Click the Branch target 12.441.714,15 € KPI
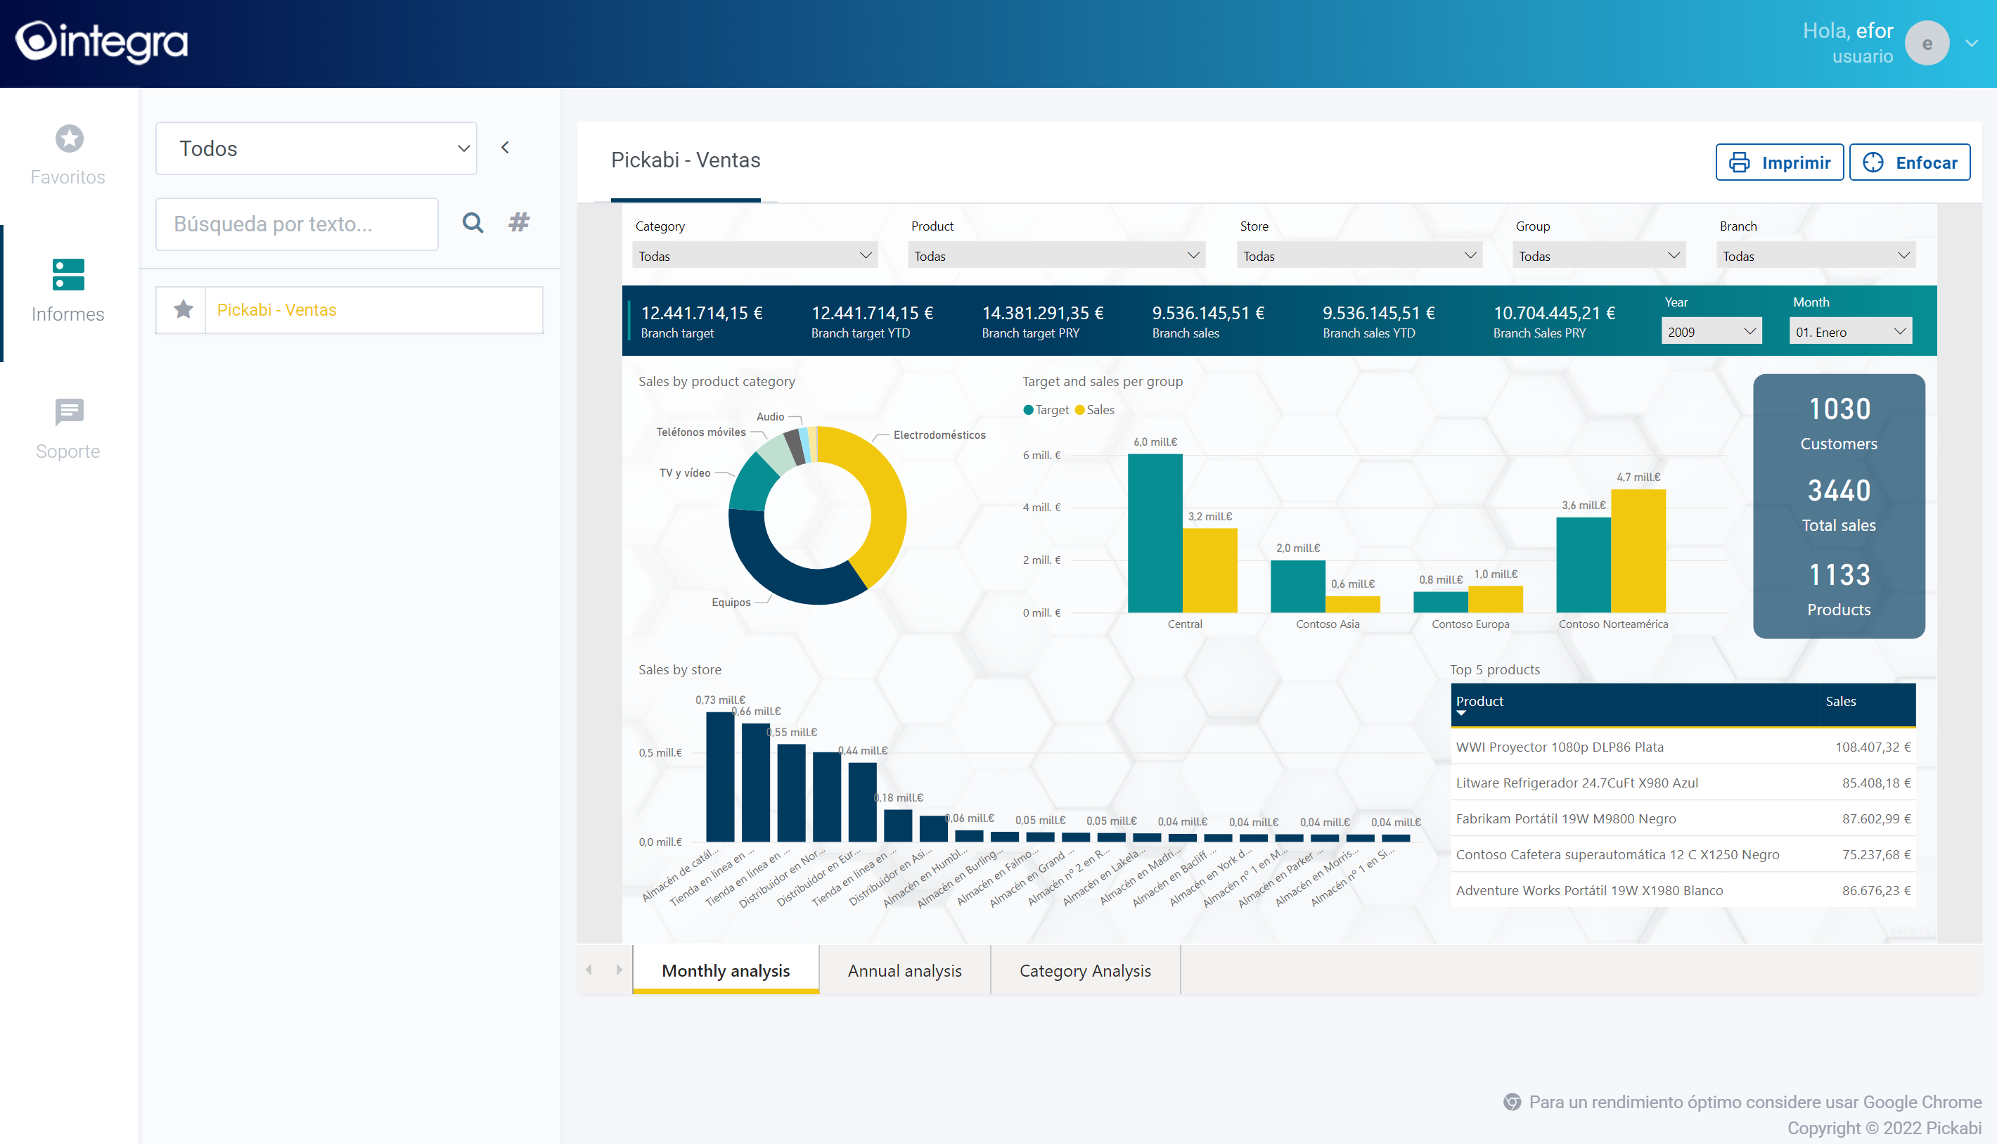The width and height of the screenshot is (1997, 1144). [702, 313]
